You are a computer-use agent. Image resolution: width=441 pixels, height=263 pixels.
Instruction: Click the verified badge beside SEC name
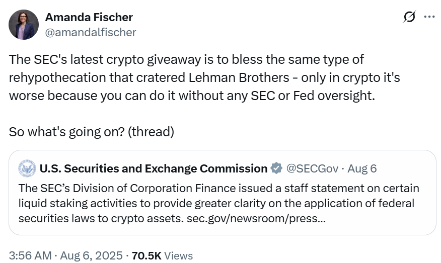[276, 168]
